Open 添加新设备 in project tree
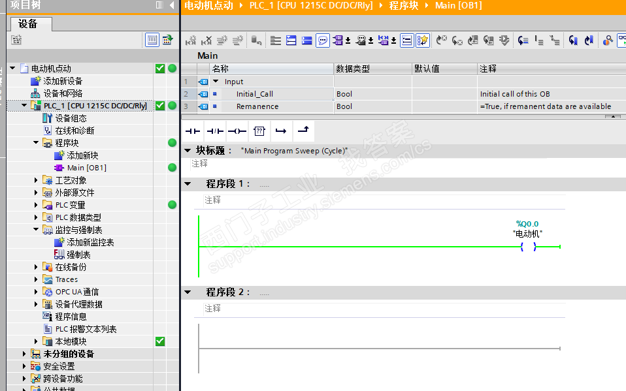This screenshot has width=626, height=391. (63, 81)
